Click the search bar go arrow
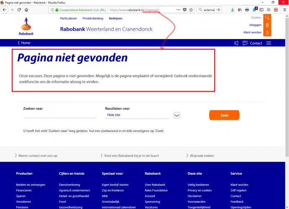289x209 pixels. coord(218,10)
